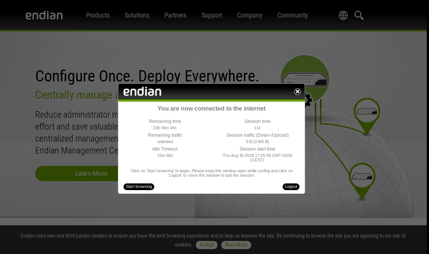Open the search magnifier icon
This screenshot has height=254, width=429.
click(359, 15)
